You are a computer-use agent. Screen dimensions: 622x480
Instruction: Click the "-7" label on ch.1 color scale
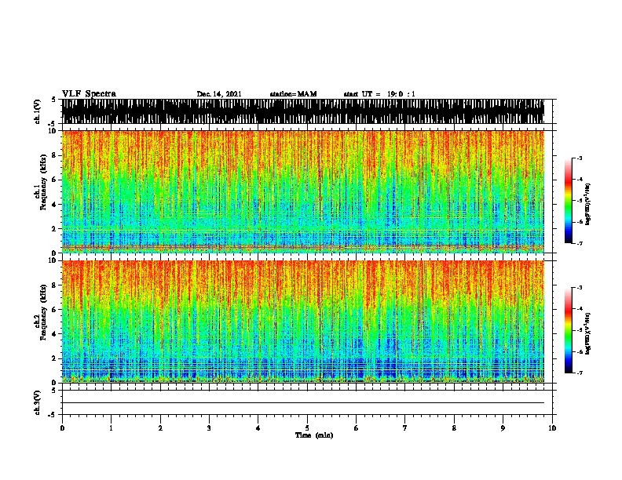580,243
